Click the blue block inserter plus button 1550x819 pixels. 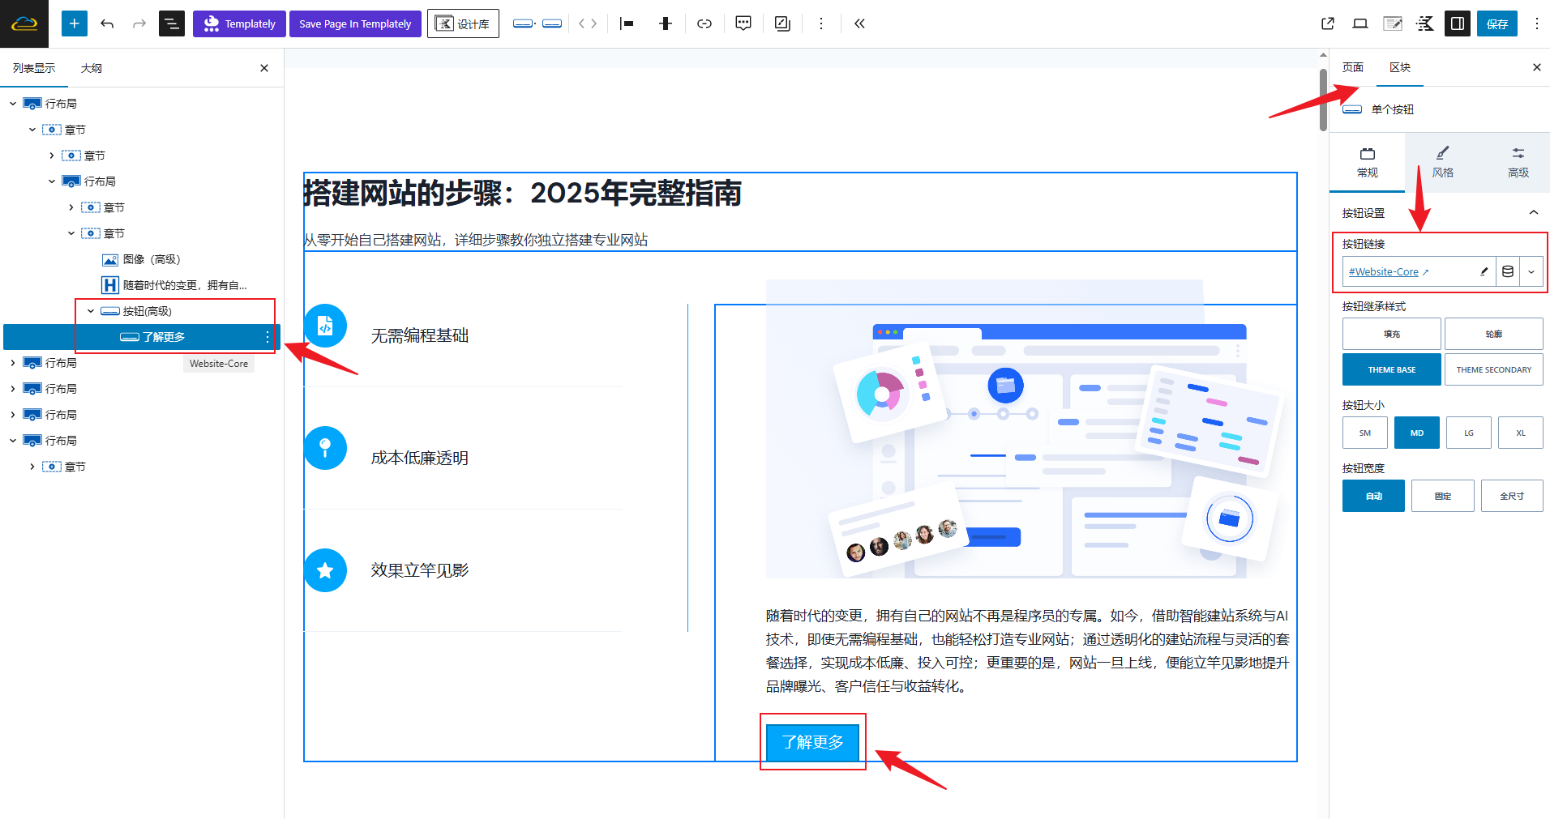[x=74, y=23]
